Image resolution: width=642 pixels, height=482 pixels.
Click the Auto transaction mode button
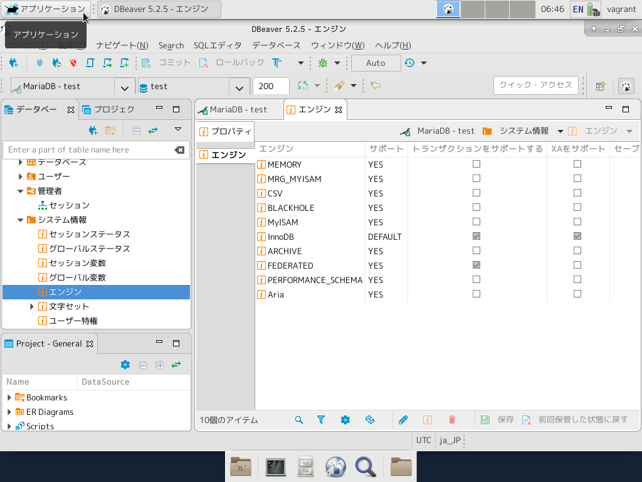[x=376, y=63]
